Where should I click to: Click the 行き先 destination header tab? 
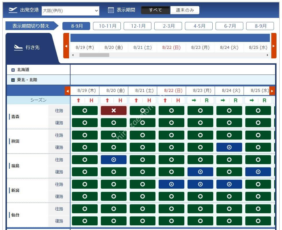point(32,47)
